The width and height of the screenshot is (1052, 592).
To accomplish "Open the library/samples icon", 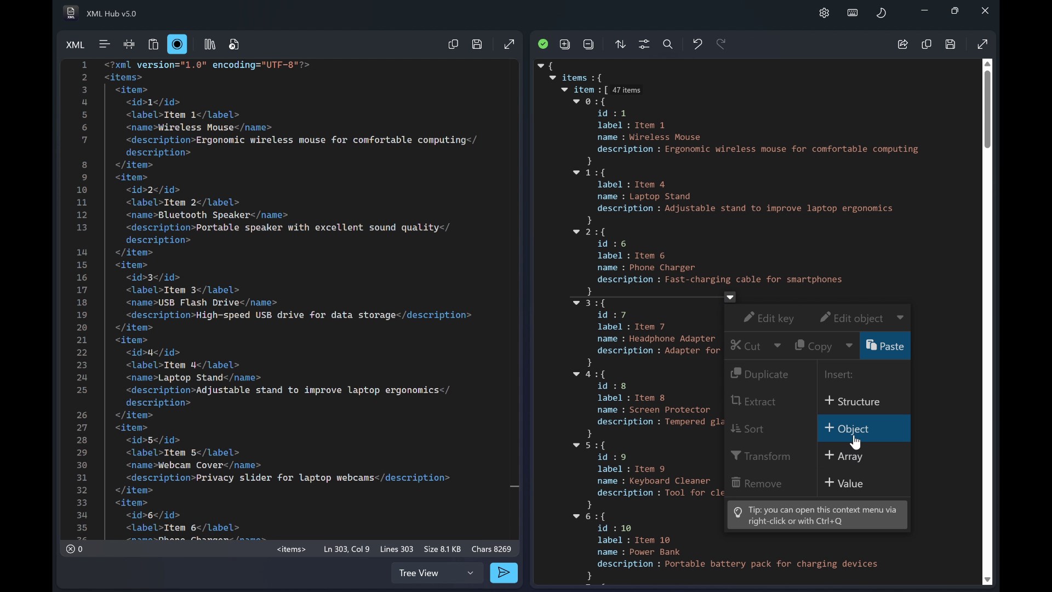I will [x=210, y=44].
